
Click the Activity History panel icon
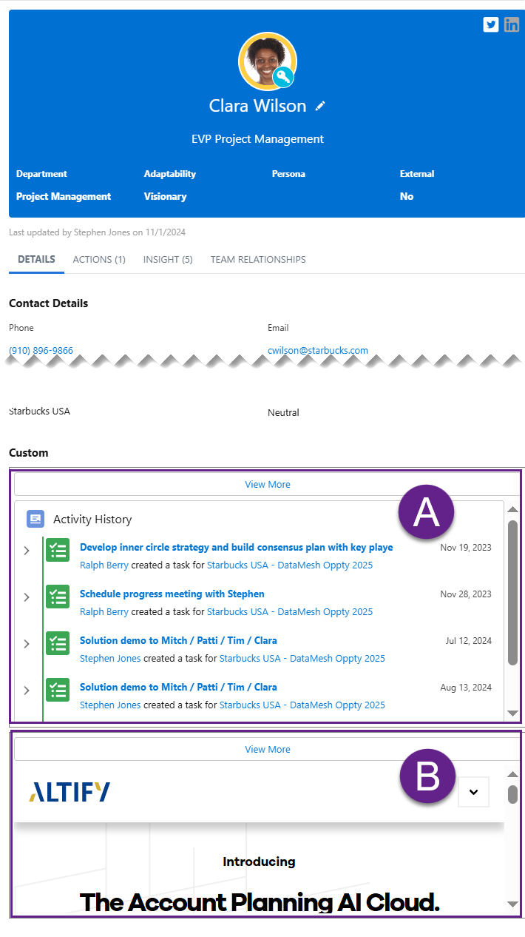click(35, 519)
